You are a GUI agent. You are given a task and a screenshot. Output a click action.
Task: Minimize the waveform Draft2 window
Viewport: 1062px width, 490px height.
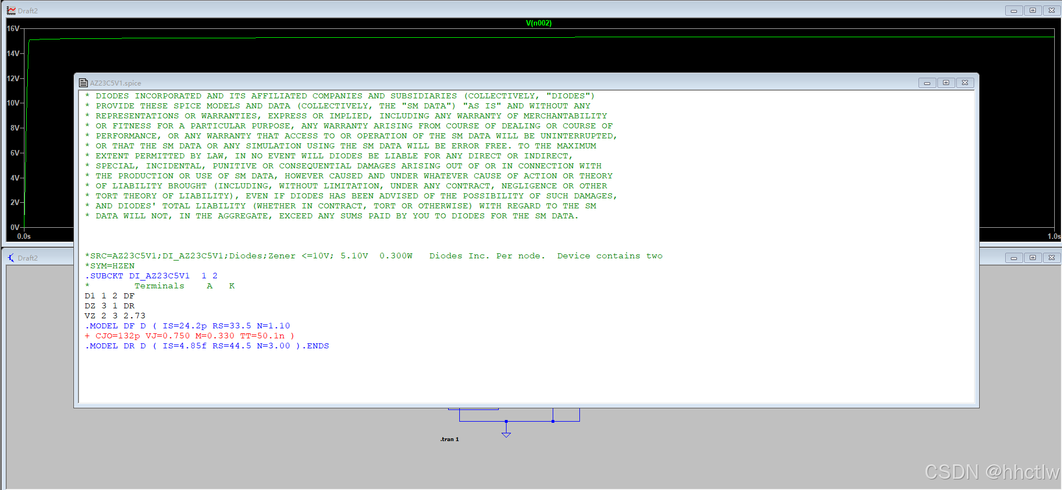pos(1014,11)
